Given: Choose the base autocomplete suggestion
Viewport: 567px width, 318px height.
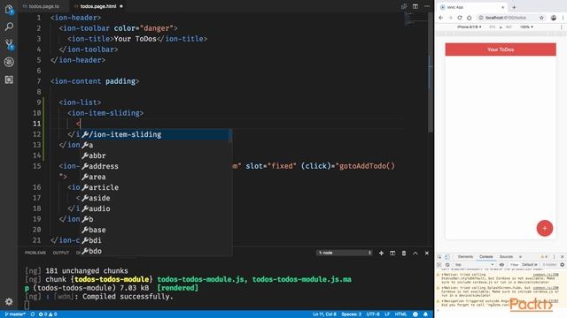Looking at the screenshot, I should [156, 230].
